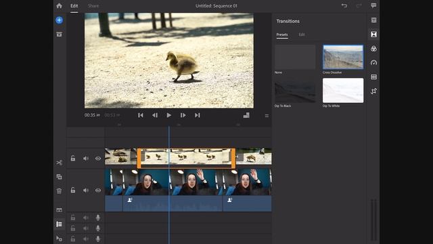Split the clip with the scissors tool
Screen dimensions: 433x244
59,163
